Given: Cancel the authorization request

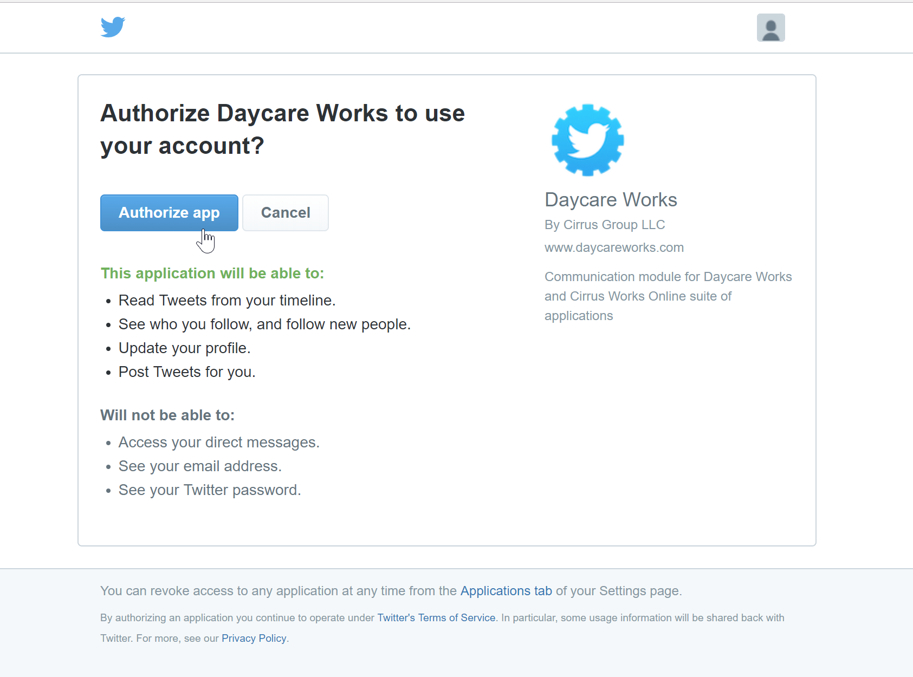Looking at the screenshot, I should tap(286, 213).
